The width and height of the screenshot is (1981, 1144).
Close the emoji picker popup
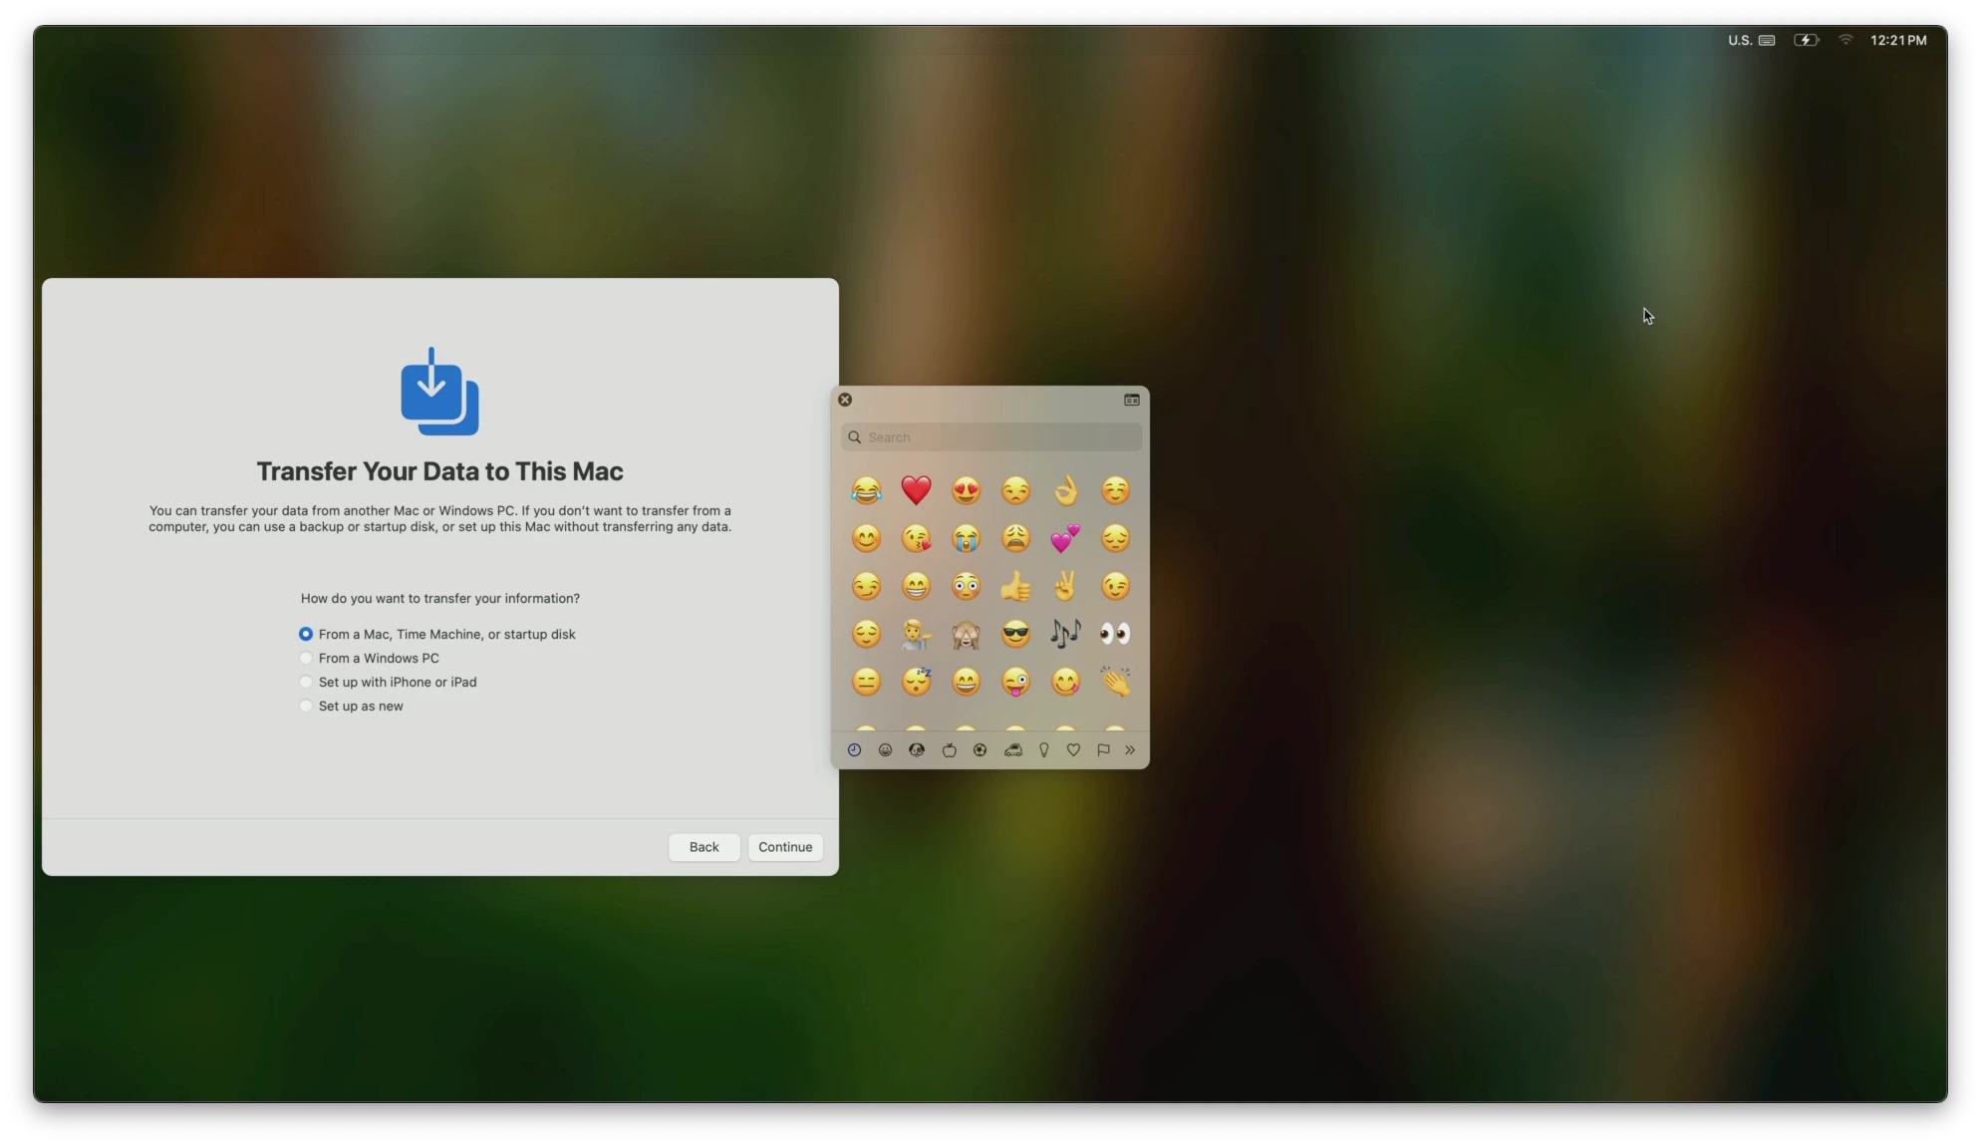pyautogui.click(x=845, y=400)
